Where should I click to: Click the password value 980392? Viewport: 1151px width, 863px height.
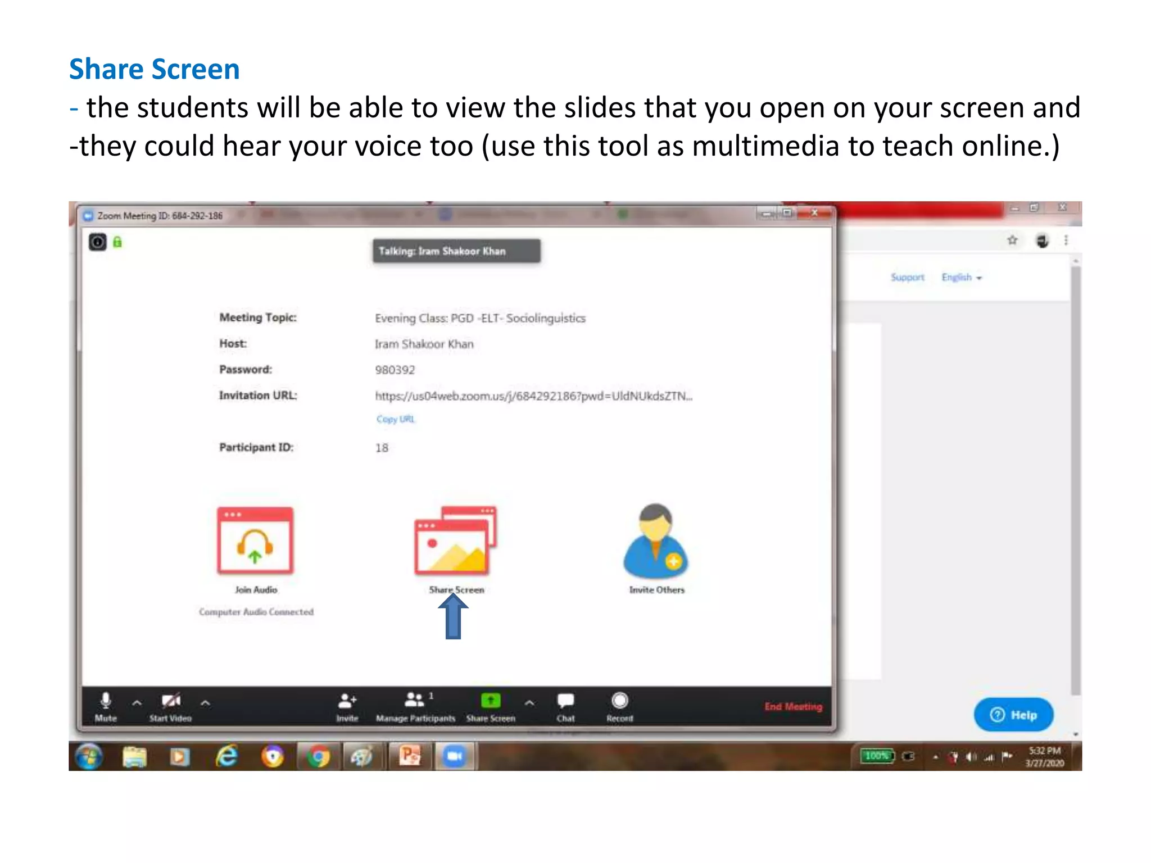395,370
